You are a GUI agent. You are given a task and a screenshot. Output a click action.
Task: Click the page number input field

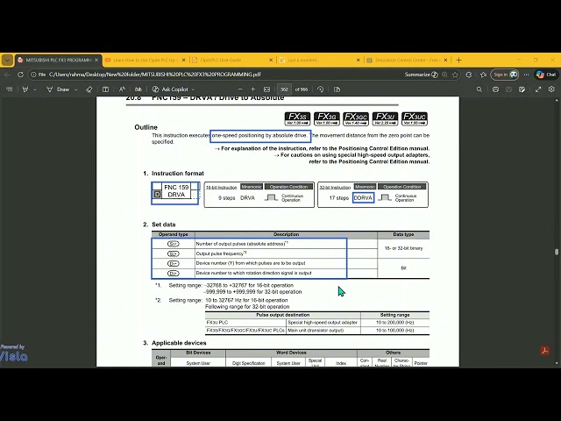click(284, 89)
